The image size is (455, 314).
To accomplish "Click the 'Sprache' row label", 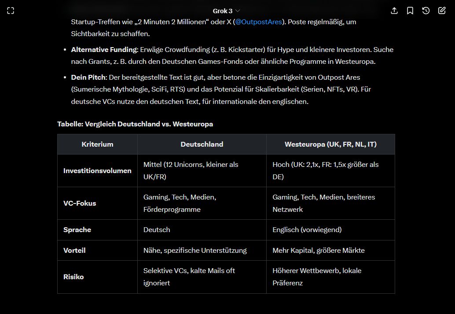I will (98, 229).
